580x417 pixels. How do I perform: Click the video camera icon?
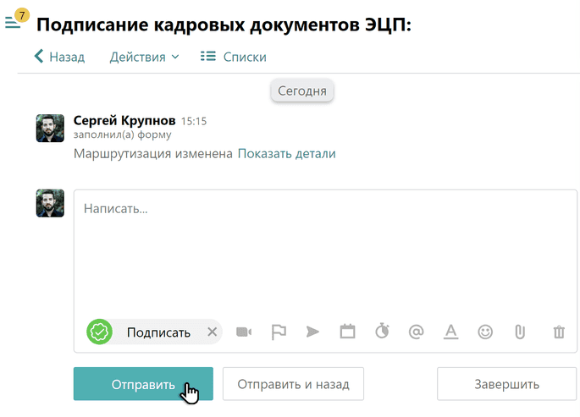tap(244, 332)
